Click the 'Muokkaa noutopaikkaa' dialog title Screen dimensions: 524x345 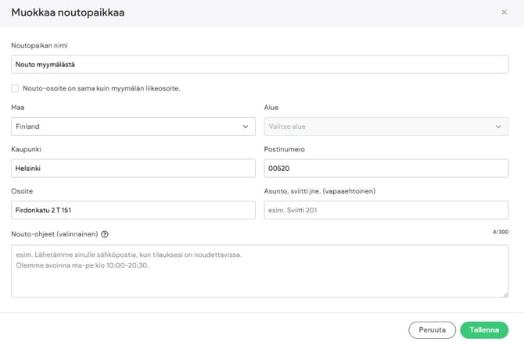tap(67, 12)
